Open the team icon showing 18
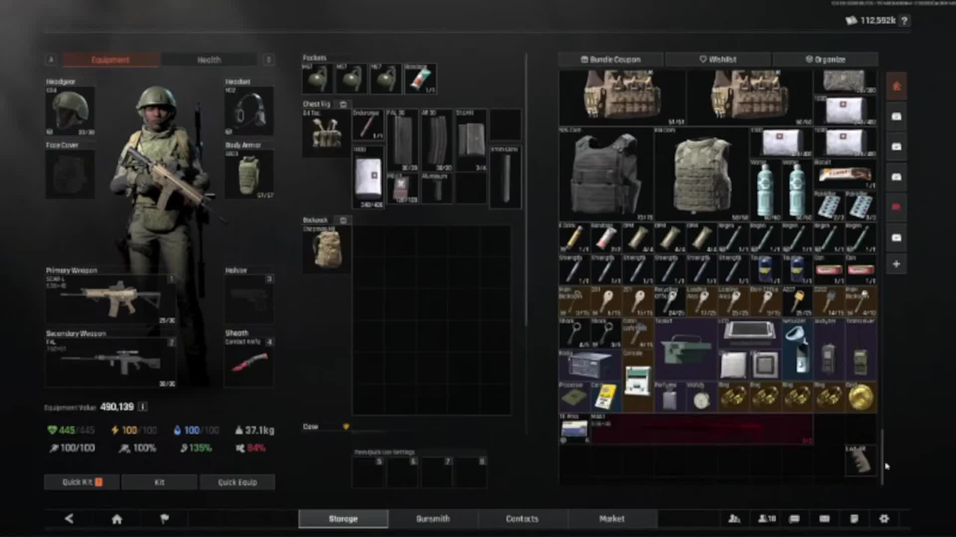This screenshot has height=537, width=956. click(x=767, y=519)
